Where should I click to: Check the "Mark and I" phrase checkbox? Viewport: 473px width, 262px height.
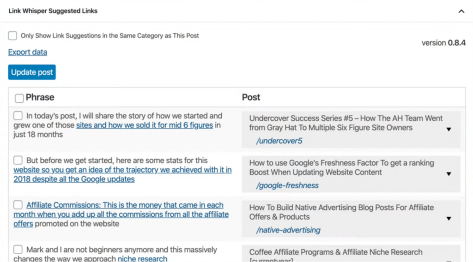tap(18, 250)
